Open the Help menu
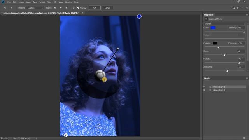 click(x=76, y=2)
